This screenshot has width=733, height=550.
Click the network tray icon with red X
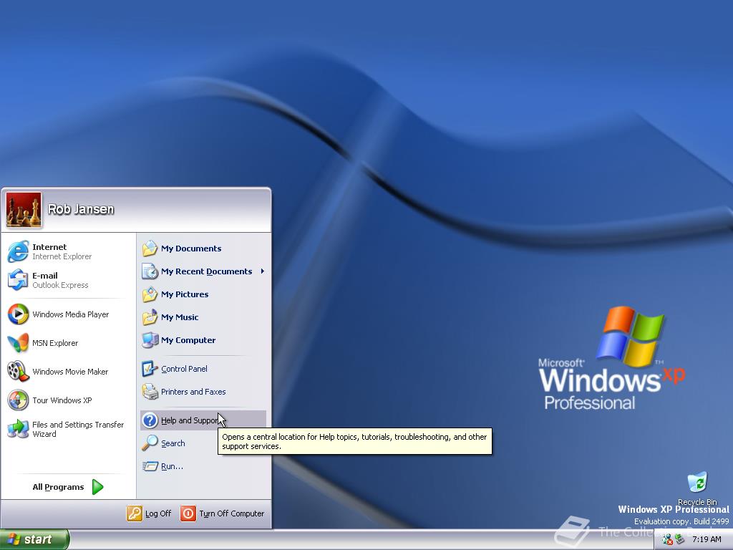[x=667, y=539]
